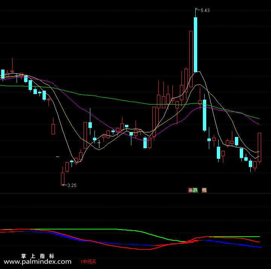Image resolution: width=271 pixels, height=269 pixels.
Task: Select the 5.43 high price label
Action: point(205,11)
